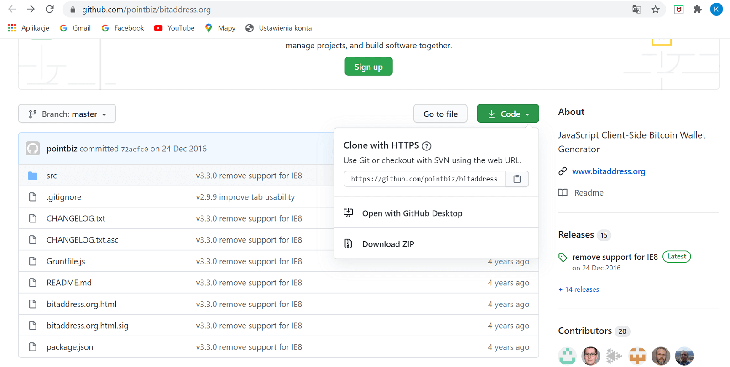Open the Readme link
Image resolution: width=730 pixels, height=367 pixels.
589,193
